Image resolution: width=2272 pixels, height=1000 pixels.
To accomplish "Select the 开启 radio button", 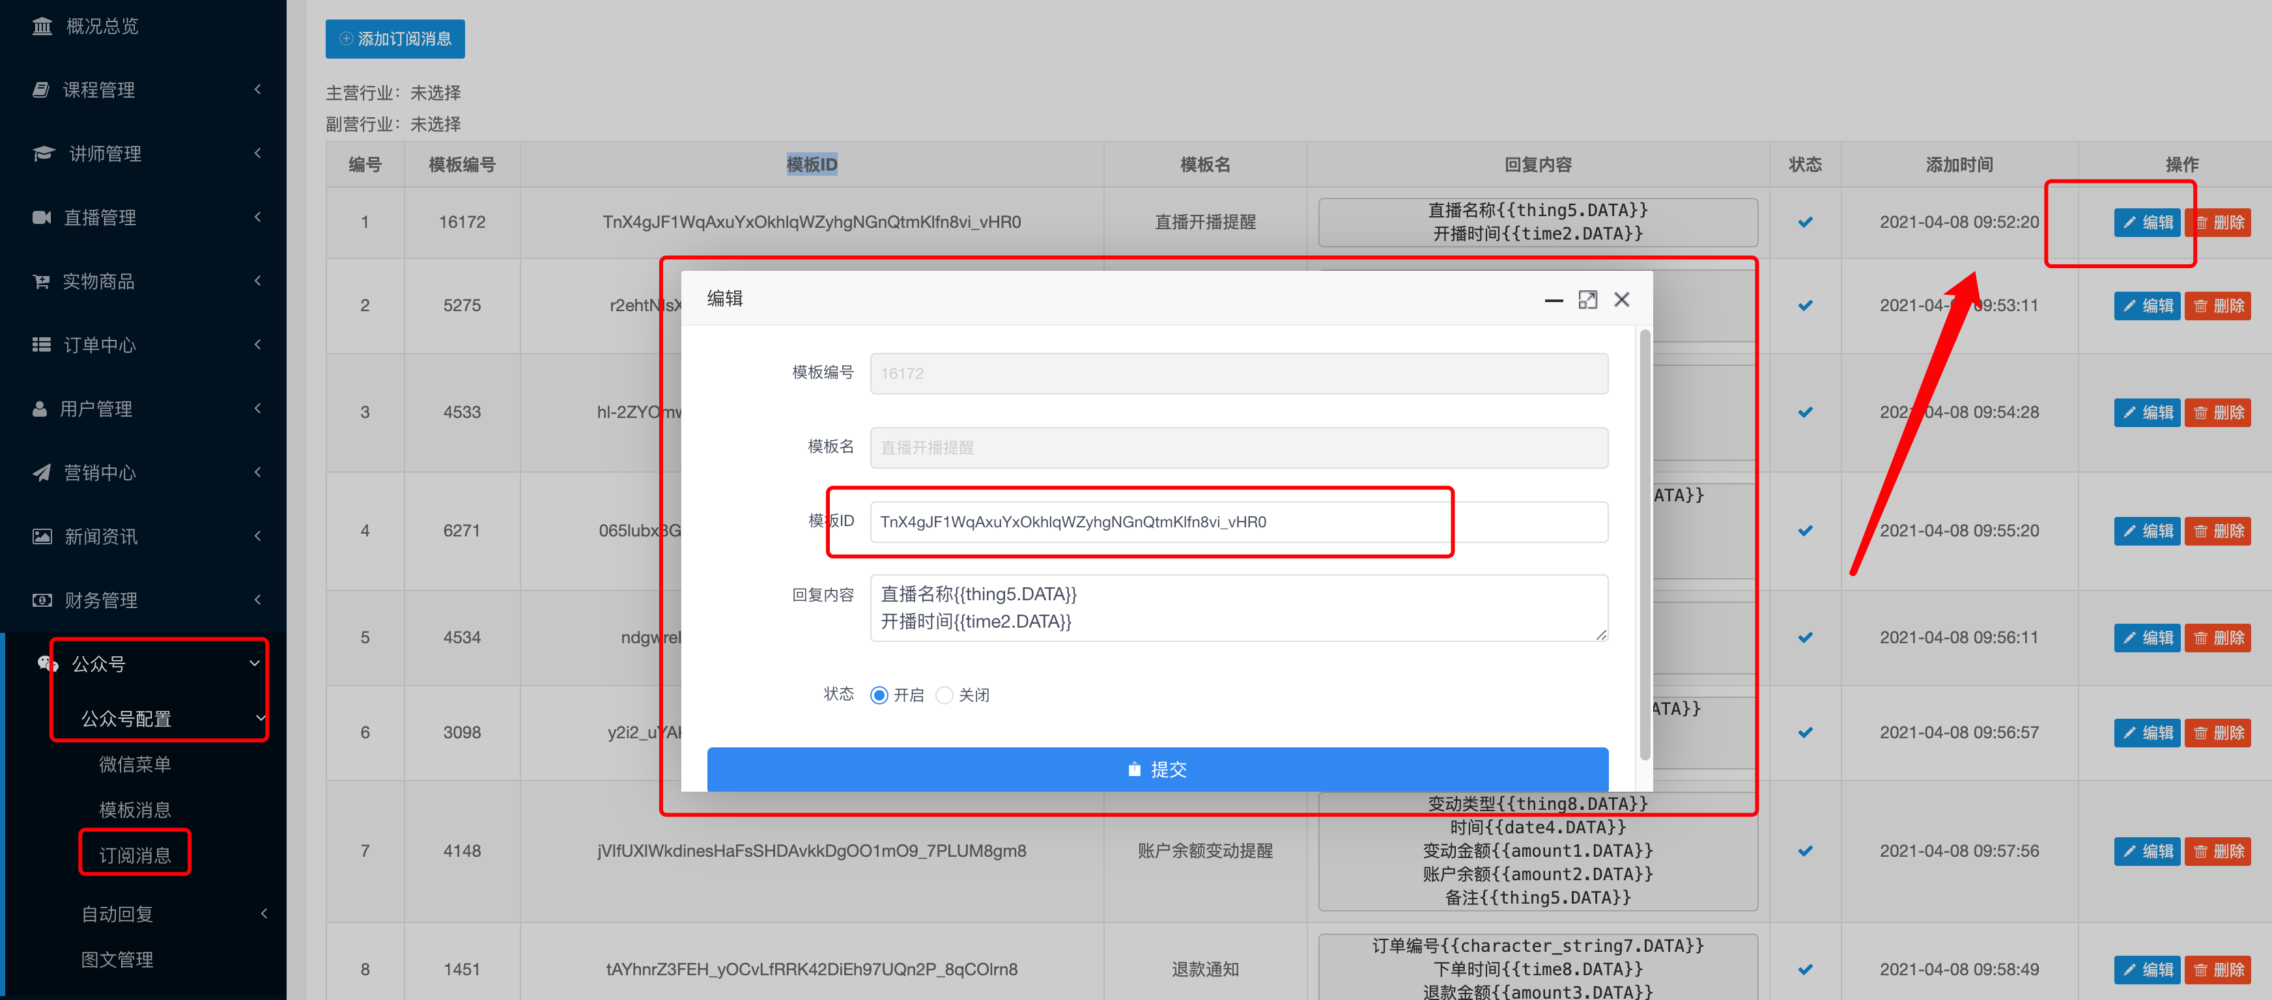I will 879,695.
